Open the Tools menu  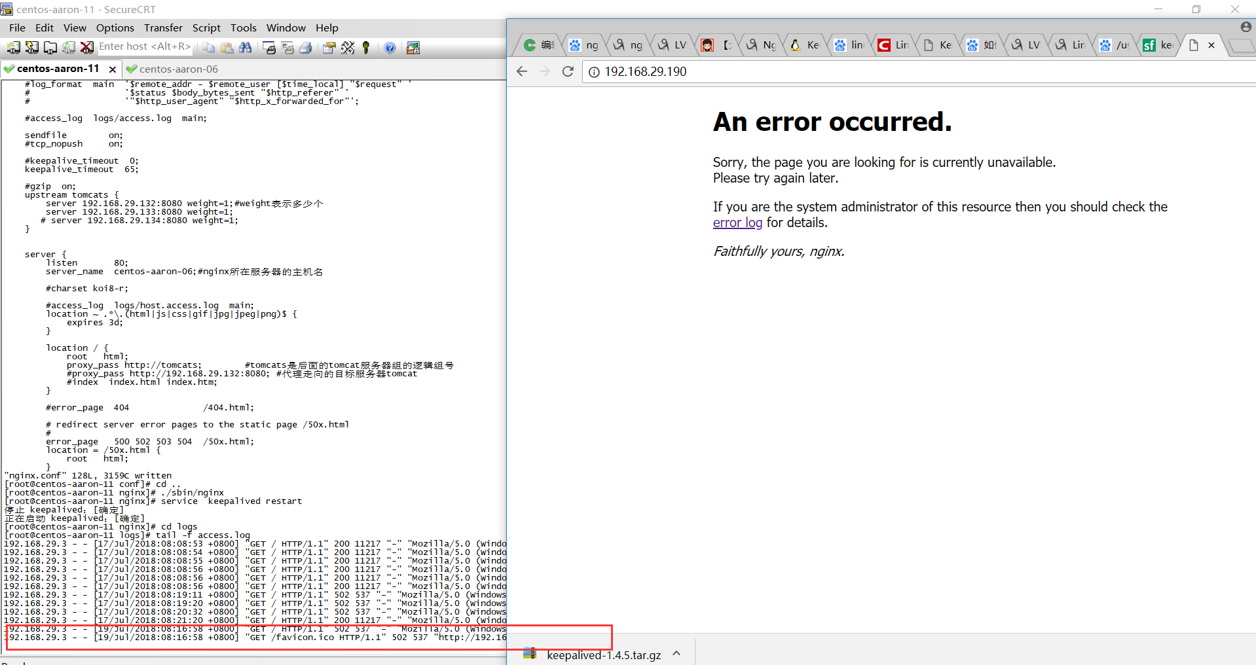[x=244, y=27]
